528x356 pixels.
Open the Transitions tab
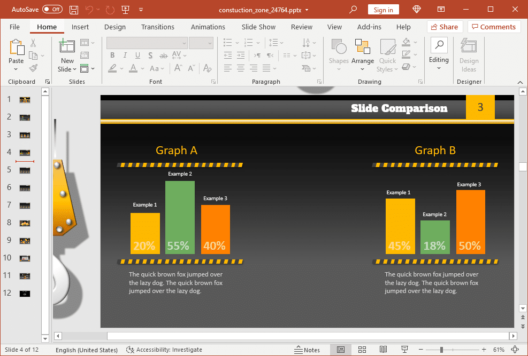157,27
